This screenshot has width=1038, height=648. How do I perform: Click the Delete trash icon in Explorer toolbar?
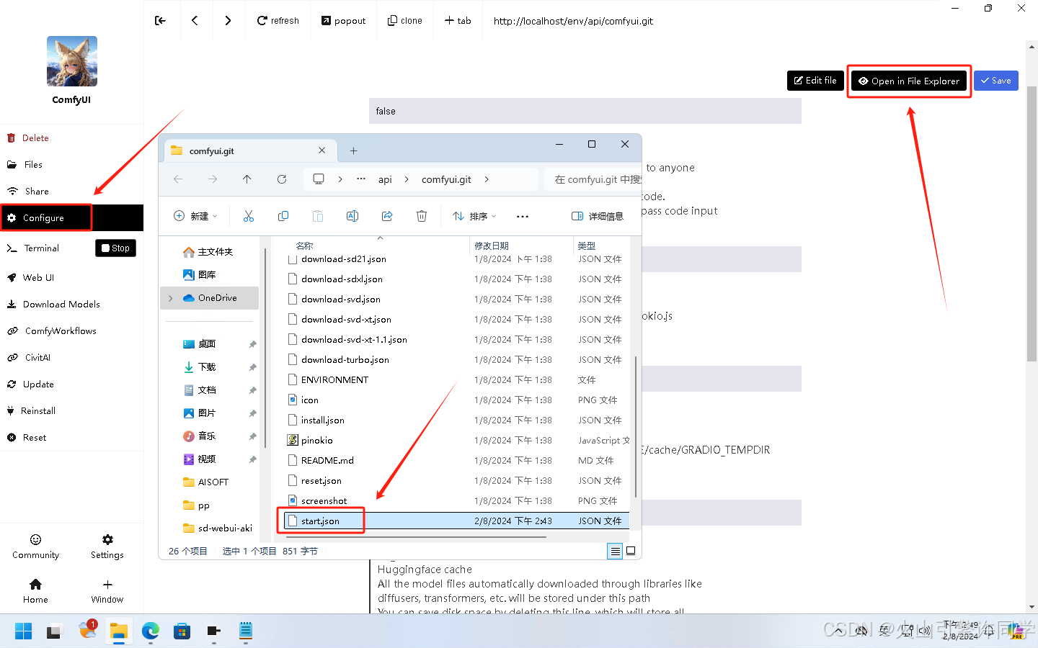click(x=422, y=216)
